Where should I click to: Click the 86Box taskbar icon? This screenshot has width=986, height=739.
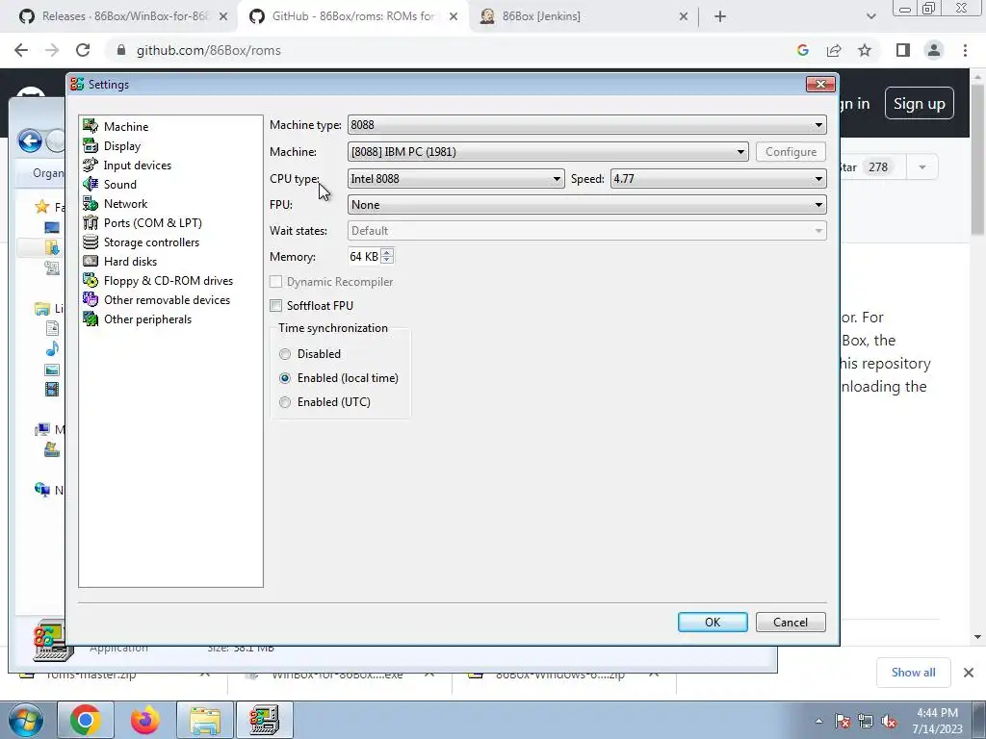point(264,720)
